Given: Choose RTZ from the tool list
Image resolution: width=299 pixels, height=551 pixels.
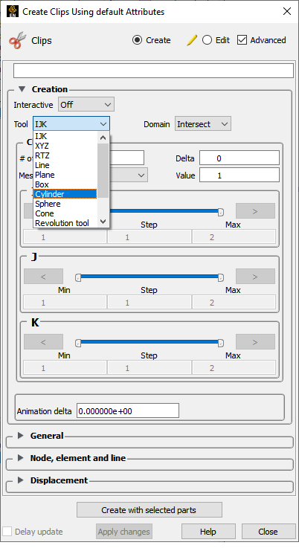Looking at the screenshot, I should click(65, 155).
